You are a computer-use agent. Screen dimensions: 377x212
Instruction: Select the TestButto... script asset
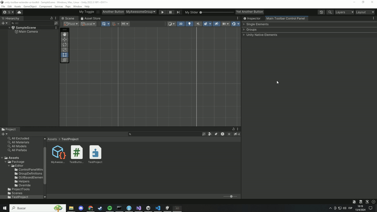[x=77, y=155]
